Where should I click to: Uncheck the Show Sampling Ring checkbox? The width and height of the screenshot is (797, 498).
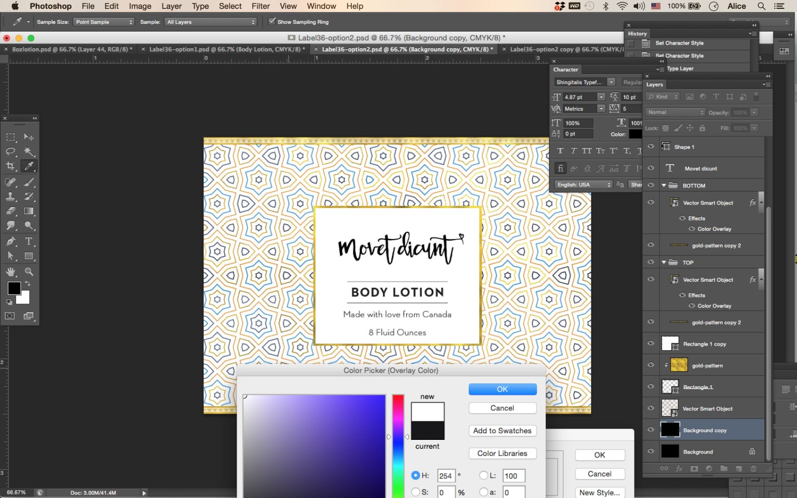tap(272, 21)
